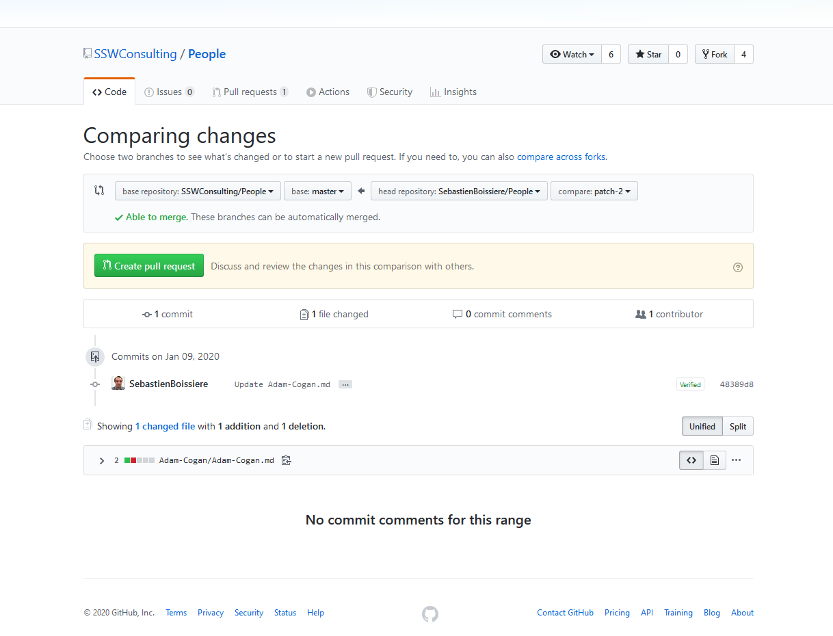The height and width of the screenshot is (636, 833).
Task: Select the 1 commit summary tab
Action: (x=168, y=314)
